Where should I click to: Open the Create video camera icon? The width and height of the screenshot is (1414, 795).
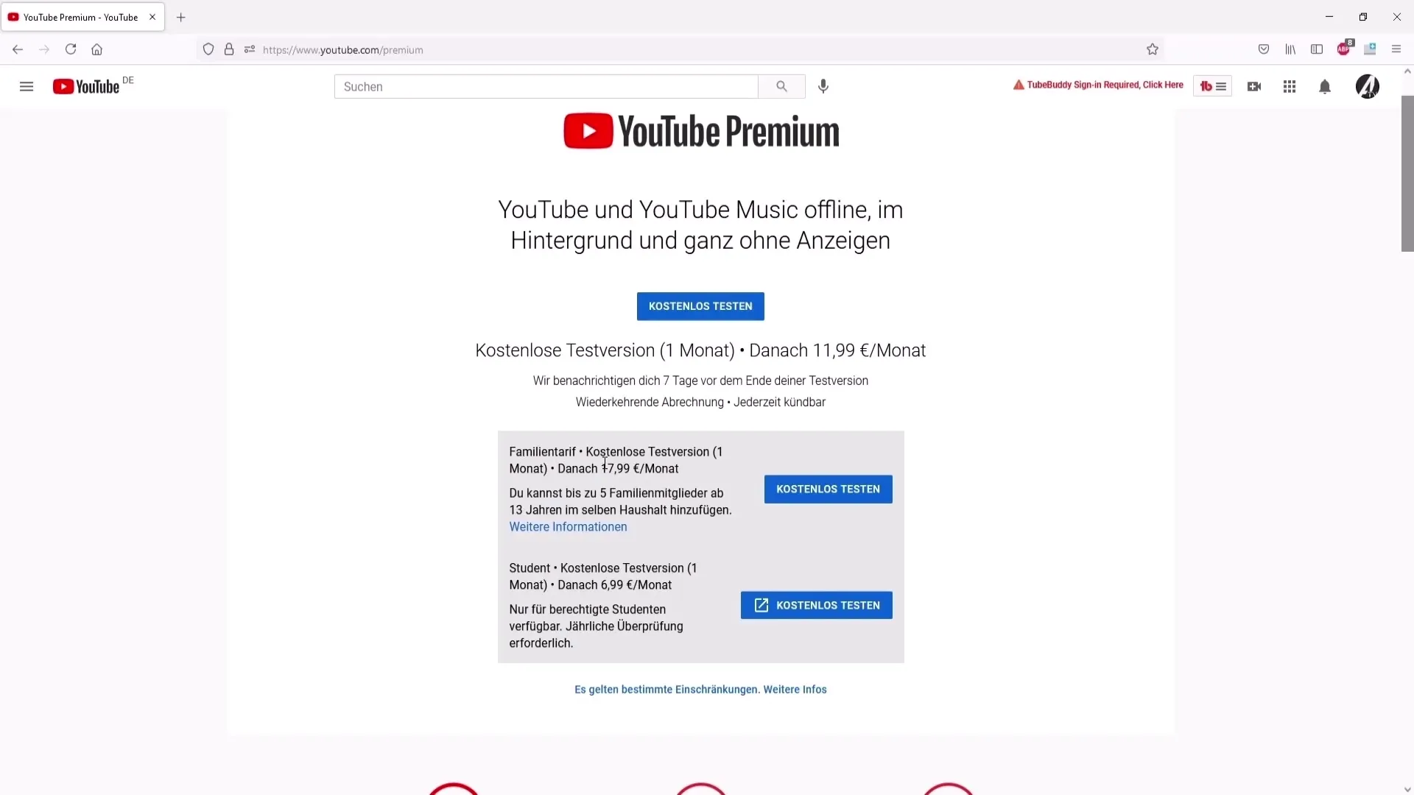pos(1254,87)
